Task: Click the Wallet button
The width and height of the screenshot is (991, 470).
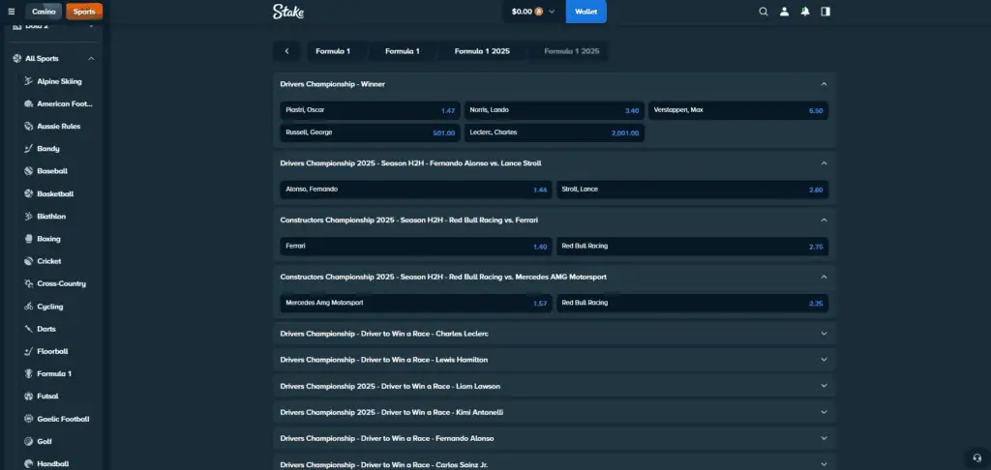Action: [586, 12]
